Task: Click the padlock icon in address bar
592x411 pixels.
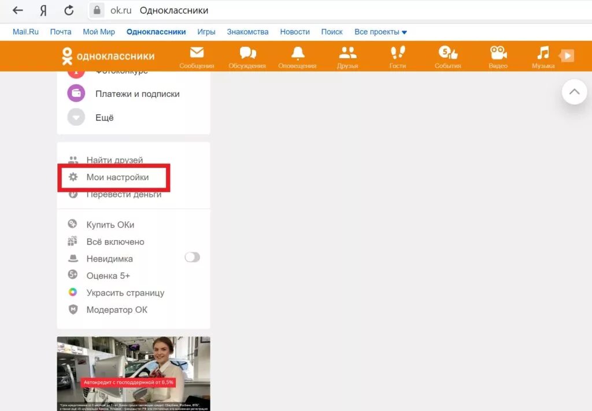Action: click(97, 10)
